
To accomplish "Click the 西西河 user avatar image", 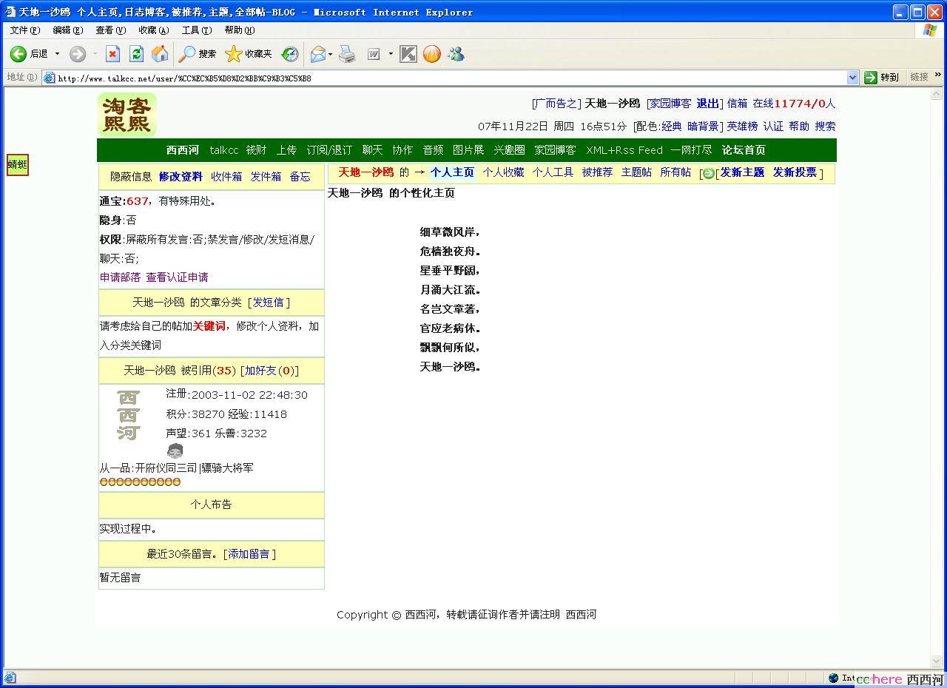I will tap(129, 415).
